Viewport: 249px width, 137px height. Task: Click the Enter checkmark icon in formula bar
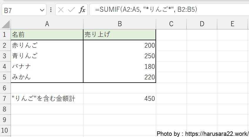71,10
